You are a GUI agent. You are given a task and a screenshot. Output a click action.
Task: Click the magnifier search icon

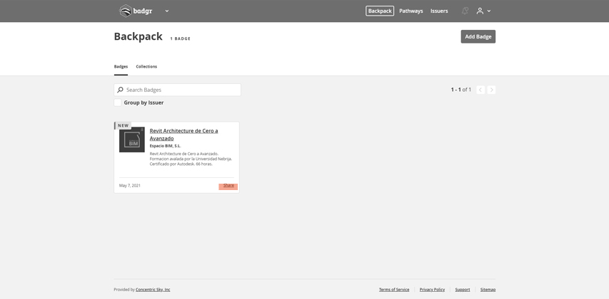pyautogui.click(x=121, y=90)
